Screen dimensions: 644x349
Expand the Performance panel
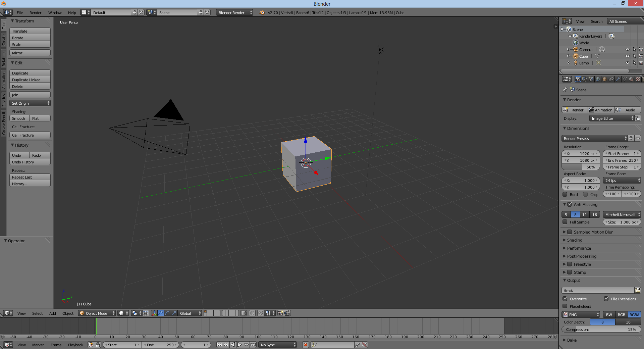pos(579,248)
